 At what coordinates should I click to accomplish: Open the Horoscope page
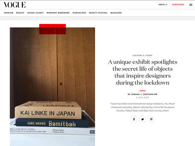79,13
